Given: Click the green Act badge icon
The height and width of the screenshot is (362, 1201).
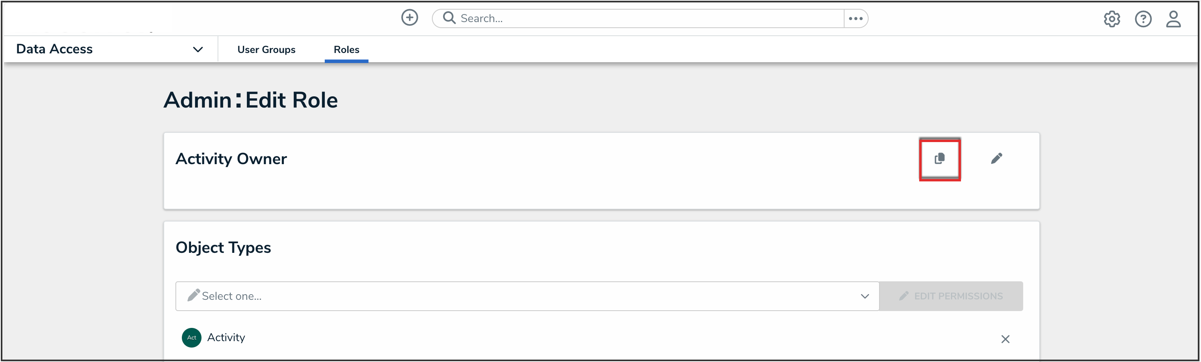Looking at the screenshot, I should coord(191,337).
